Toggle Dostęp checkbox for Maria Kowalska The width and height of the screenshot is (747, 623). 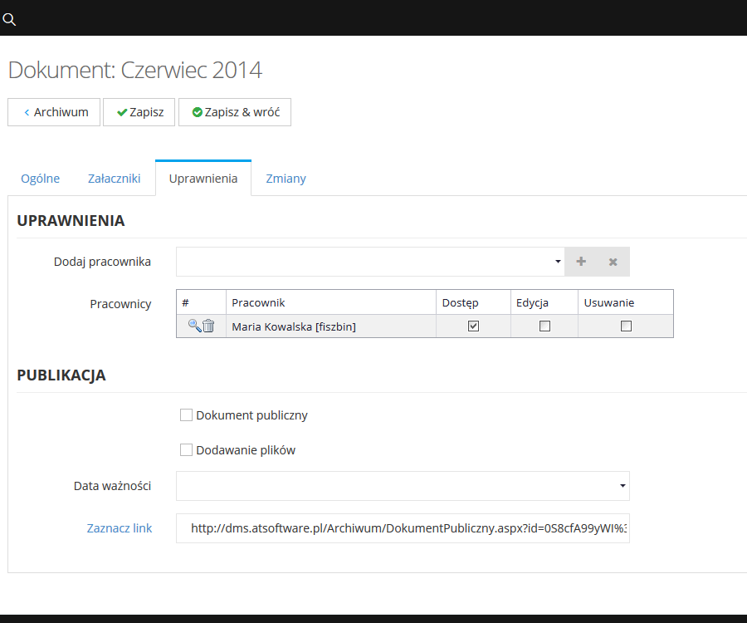[x=473, y=326]
